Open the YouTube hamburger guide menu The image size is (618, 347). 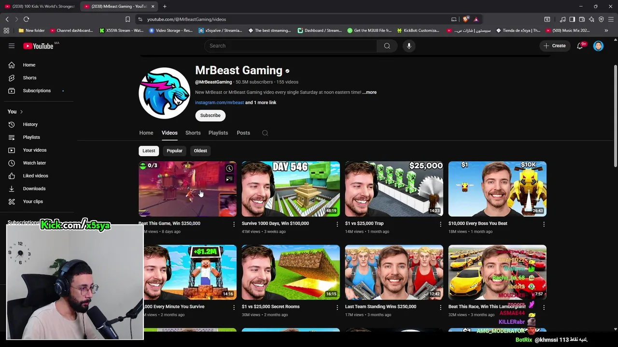pos(12,46)
